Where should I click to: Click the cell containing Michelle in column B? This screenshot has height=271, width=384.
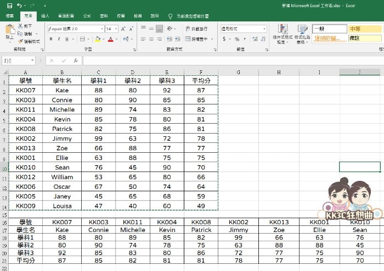(62, 109)
